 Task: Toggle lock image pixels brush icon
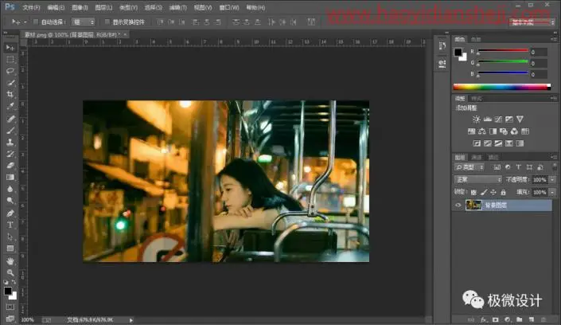pos(484,193)
